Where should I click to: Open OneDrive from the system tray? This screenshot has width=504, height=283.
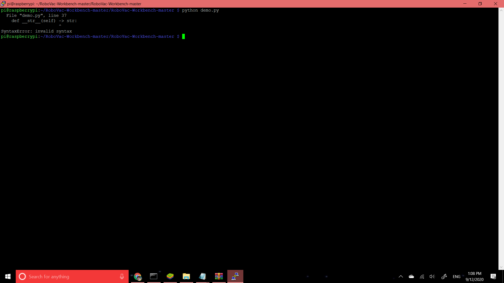(x=411, y=276)
